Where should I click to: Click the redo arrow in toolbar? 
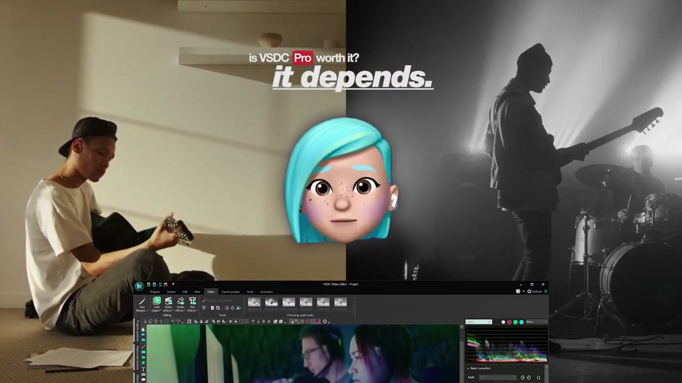click(178, 321)
